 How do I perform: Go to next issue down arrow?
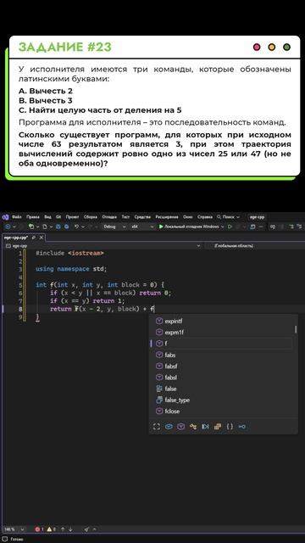[x=70, y=529]
